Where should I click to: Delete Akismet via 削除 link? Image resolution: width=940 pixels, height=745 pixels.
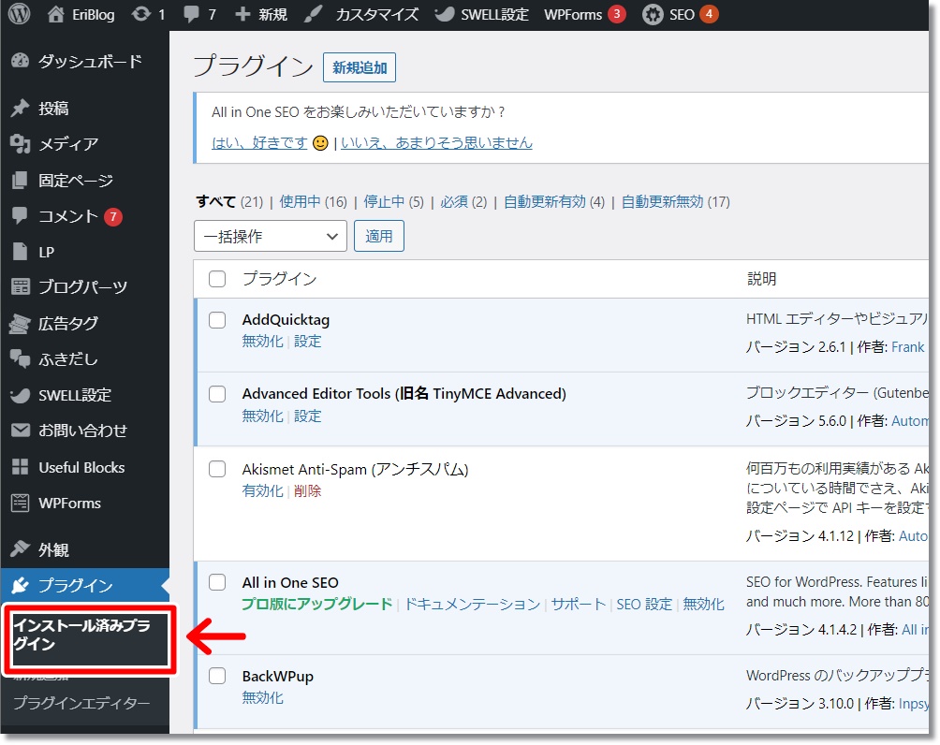307,490
